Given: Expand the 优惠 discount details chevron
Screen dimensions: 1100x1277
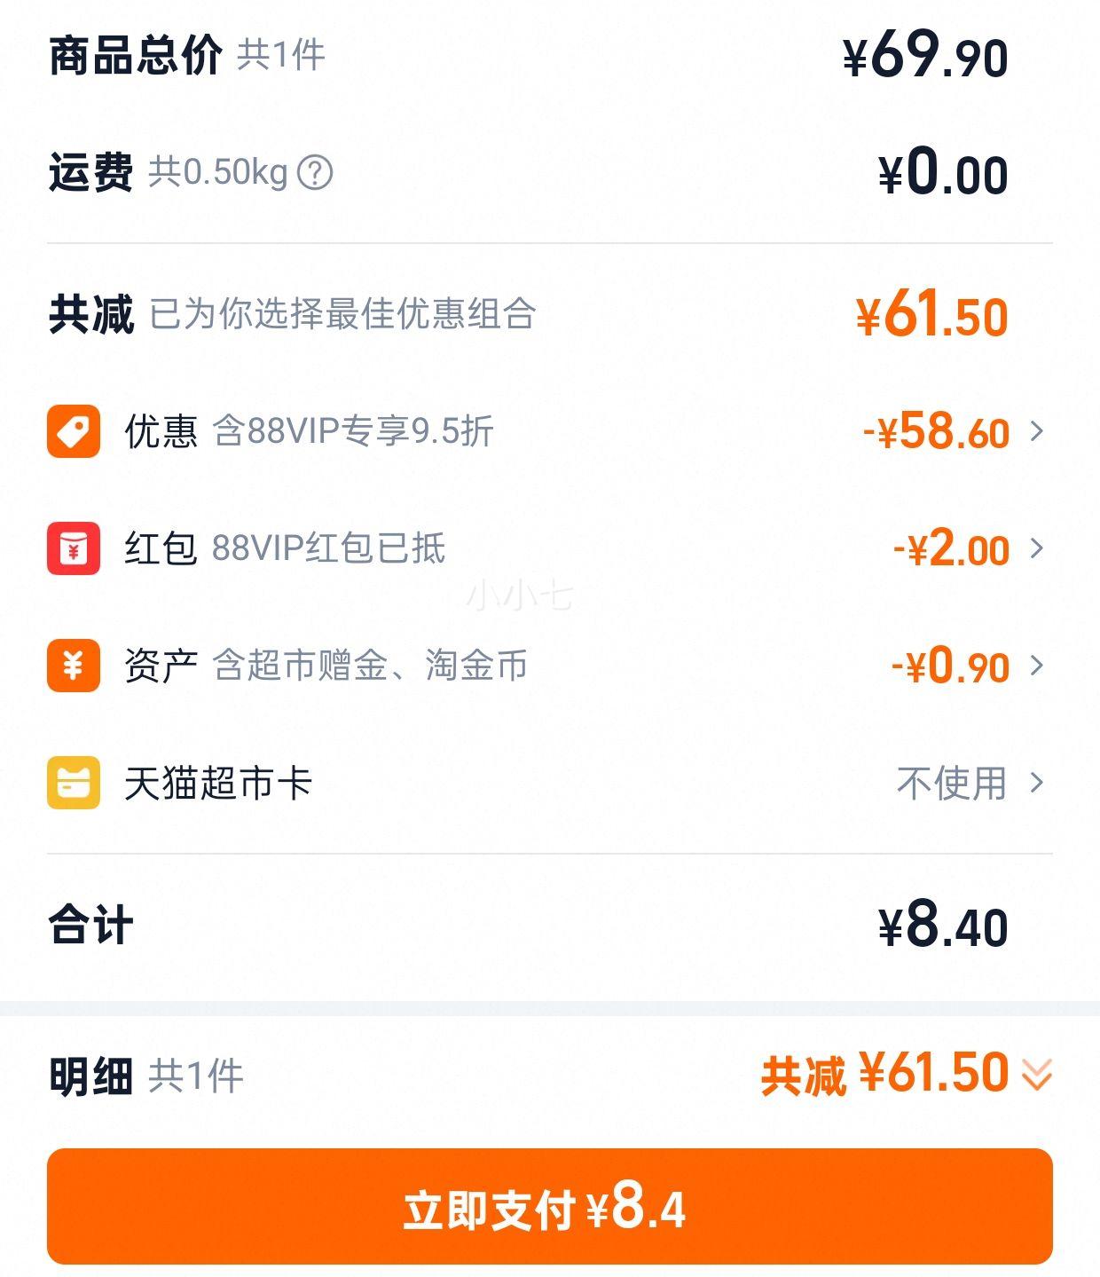Looking at the screenshot, I should coord(1036,431).
